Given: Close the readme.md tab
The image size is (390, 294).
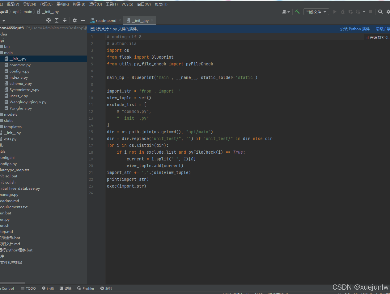Looking at the screenshot, I should click(120, 21).
